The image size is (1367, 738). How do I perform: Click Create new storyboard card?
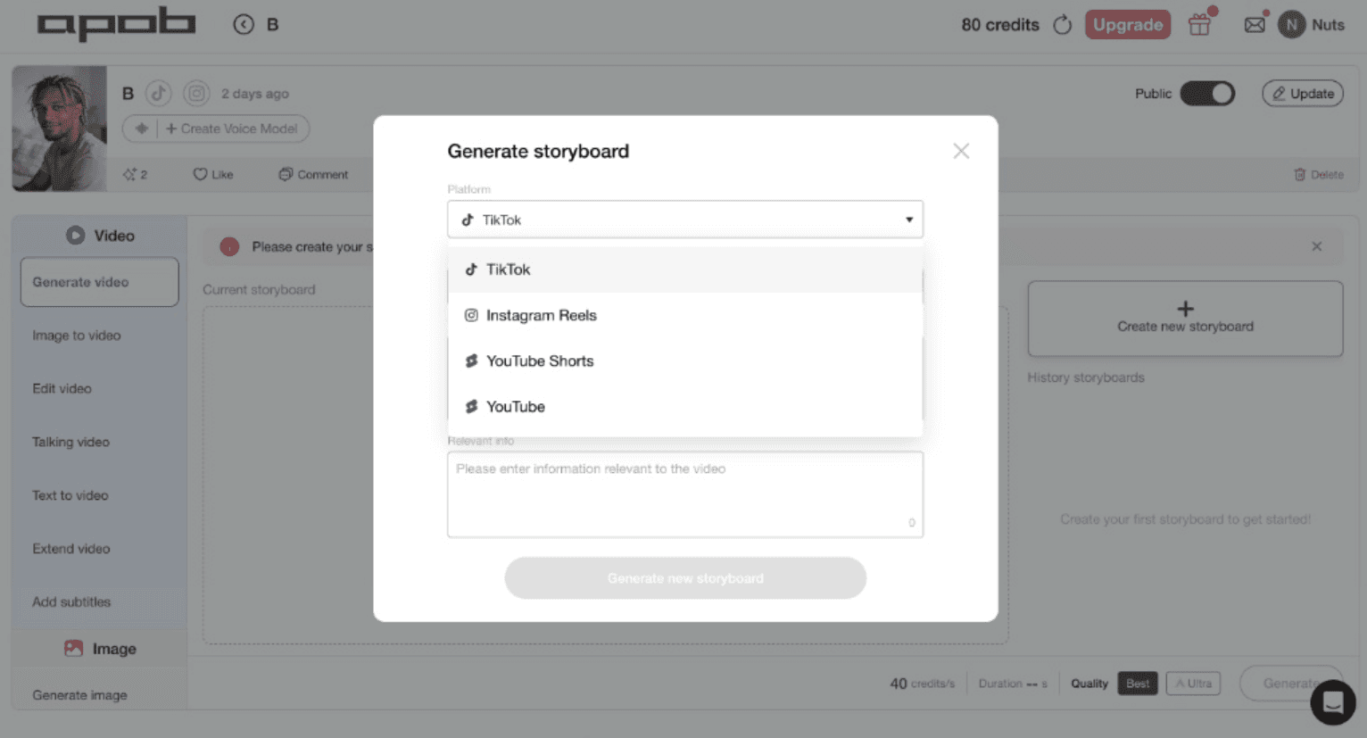click(1185, 319)
